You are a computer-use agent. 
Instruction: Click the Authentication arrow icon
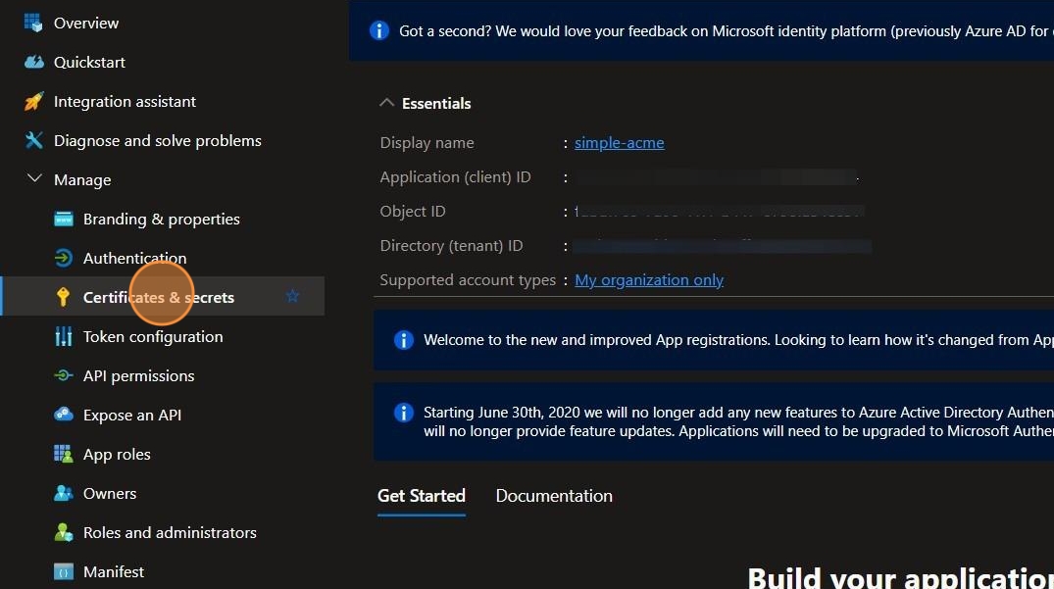pos(63,258)
